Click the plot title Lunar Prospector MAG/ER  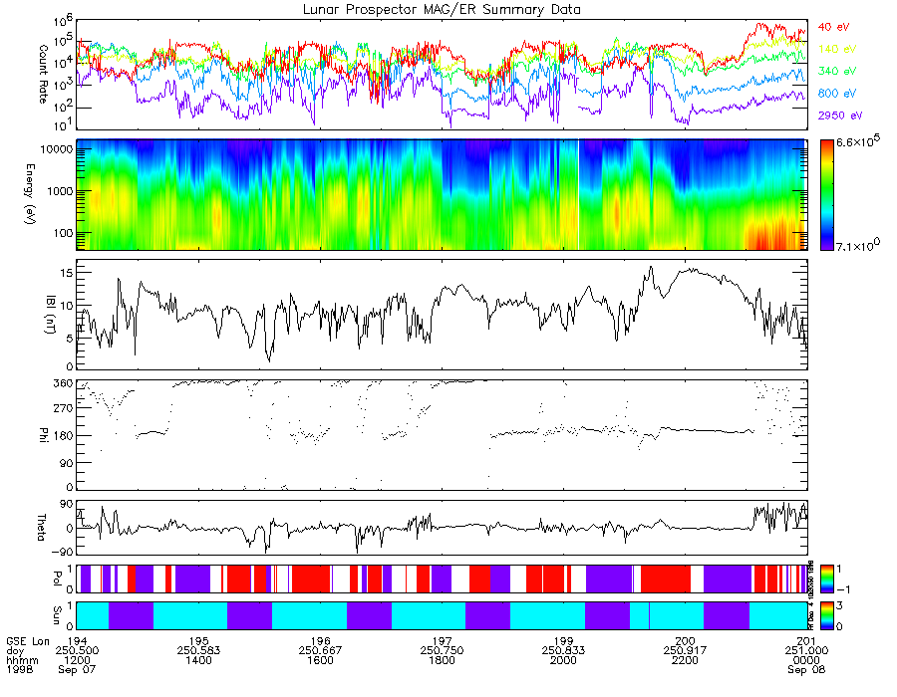tap(442, 9)
